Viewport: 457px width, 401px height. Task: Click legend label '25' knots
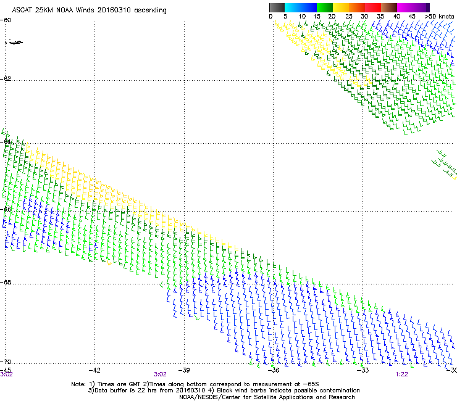[349, 17]
